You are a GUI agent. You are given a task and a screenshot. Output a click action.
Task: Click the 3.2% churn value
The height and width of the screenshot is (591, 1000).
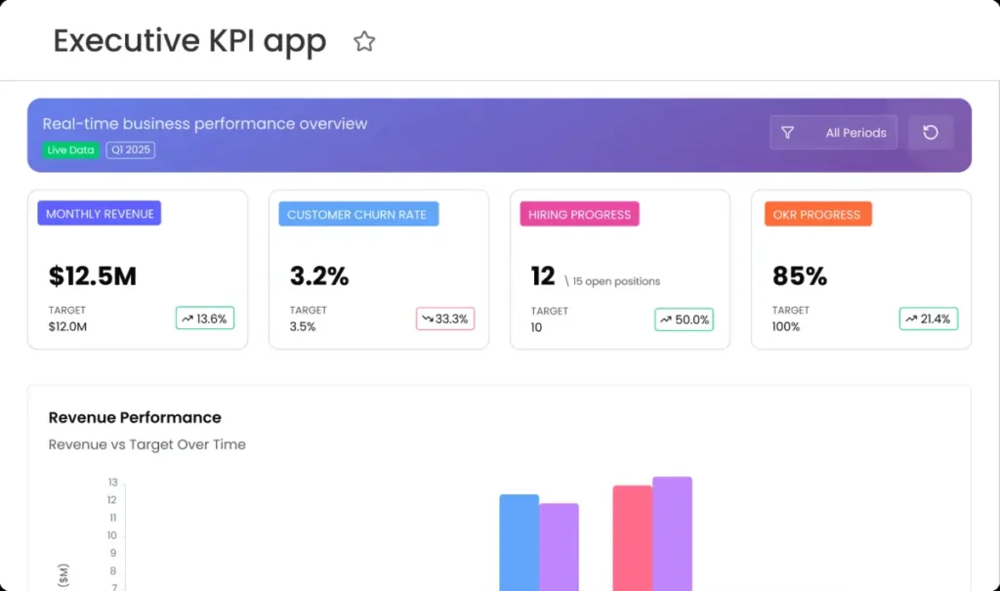pyautogui.click(x=319, y=276)
